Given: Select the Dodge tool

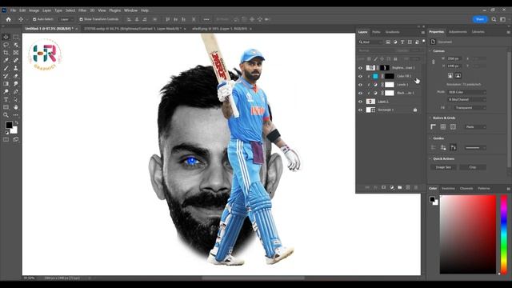Looking at the screenshot, I should (6, 92).
